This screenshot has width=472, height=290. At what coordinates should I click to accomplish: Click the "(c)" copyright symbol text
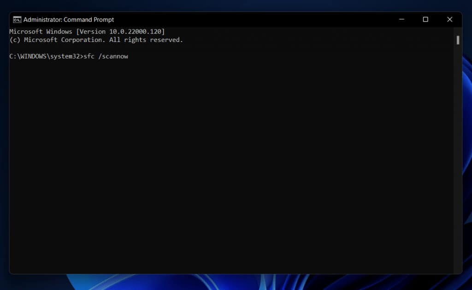[x=15, y=40]
